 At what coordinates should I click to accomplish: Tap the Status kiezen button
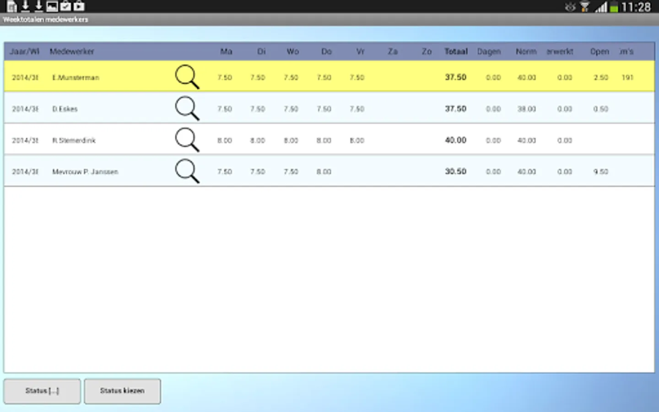click(122, 391)
